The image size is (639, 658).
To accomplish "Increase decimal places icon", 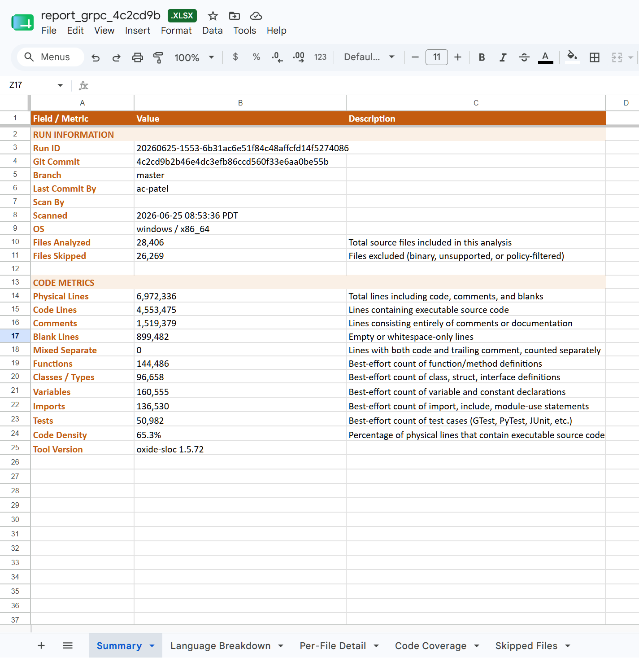I will coord(299,57).
